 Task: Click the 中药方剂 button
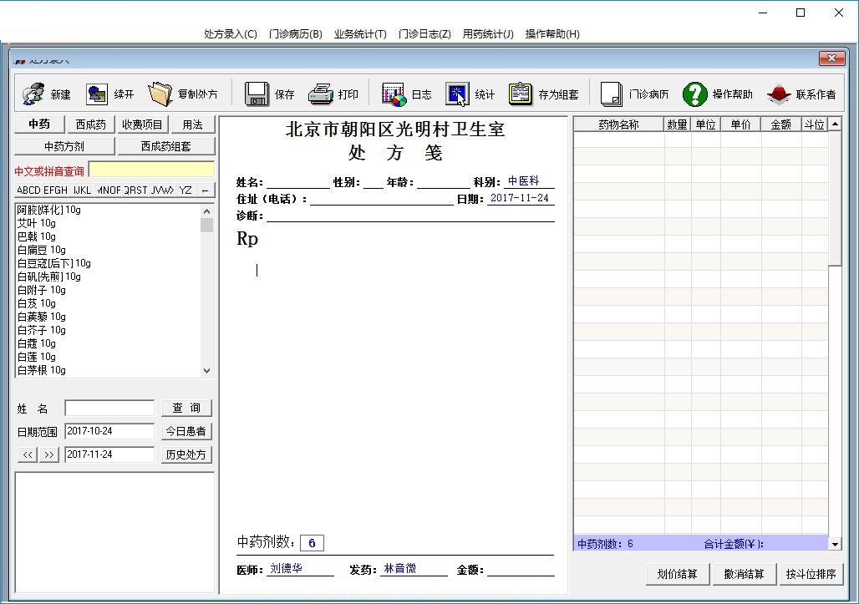tap(64, 146)
